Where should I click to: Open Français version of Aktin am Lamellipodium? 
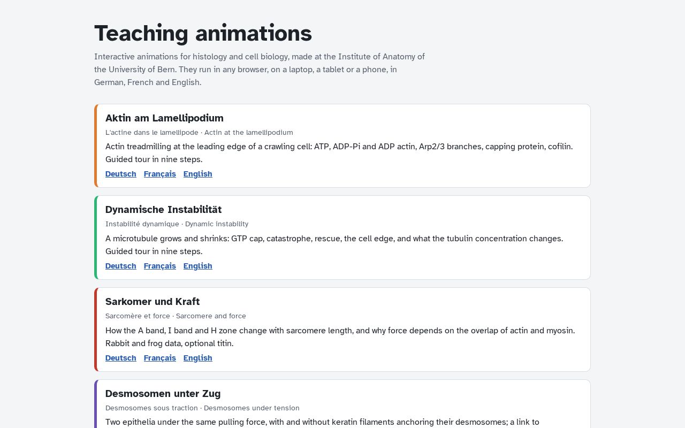click(x=160, y=174)
